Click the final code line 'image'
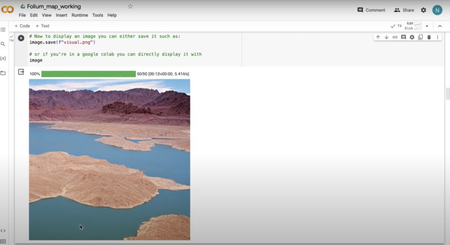 pos(36,60)
